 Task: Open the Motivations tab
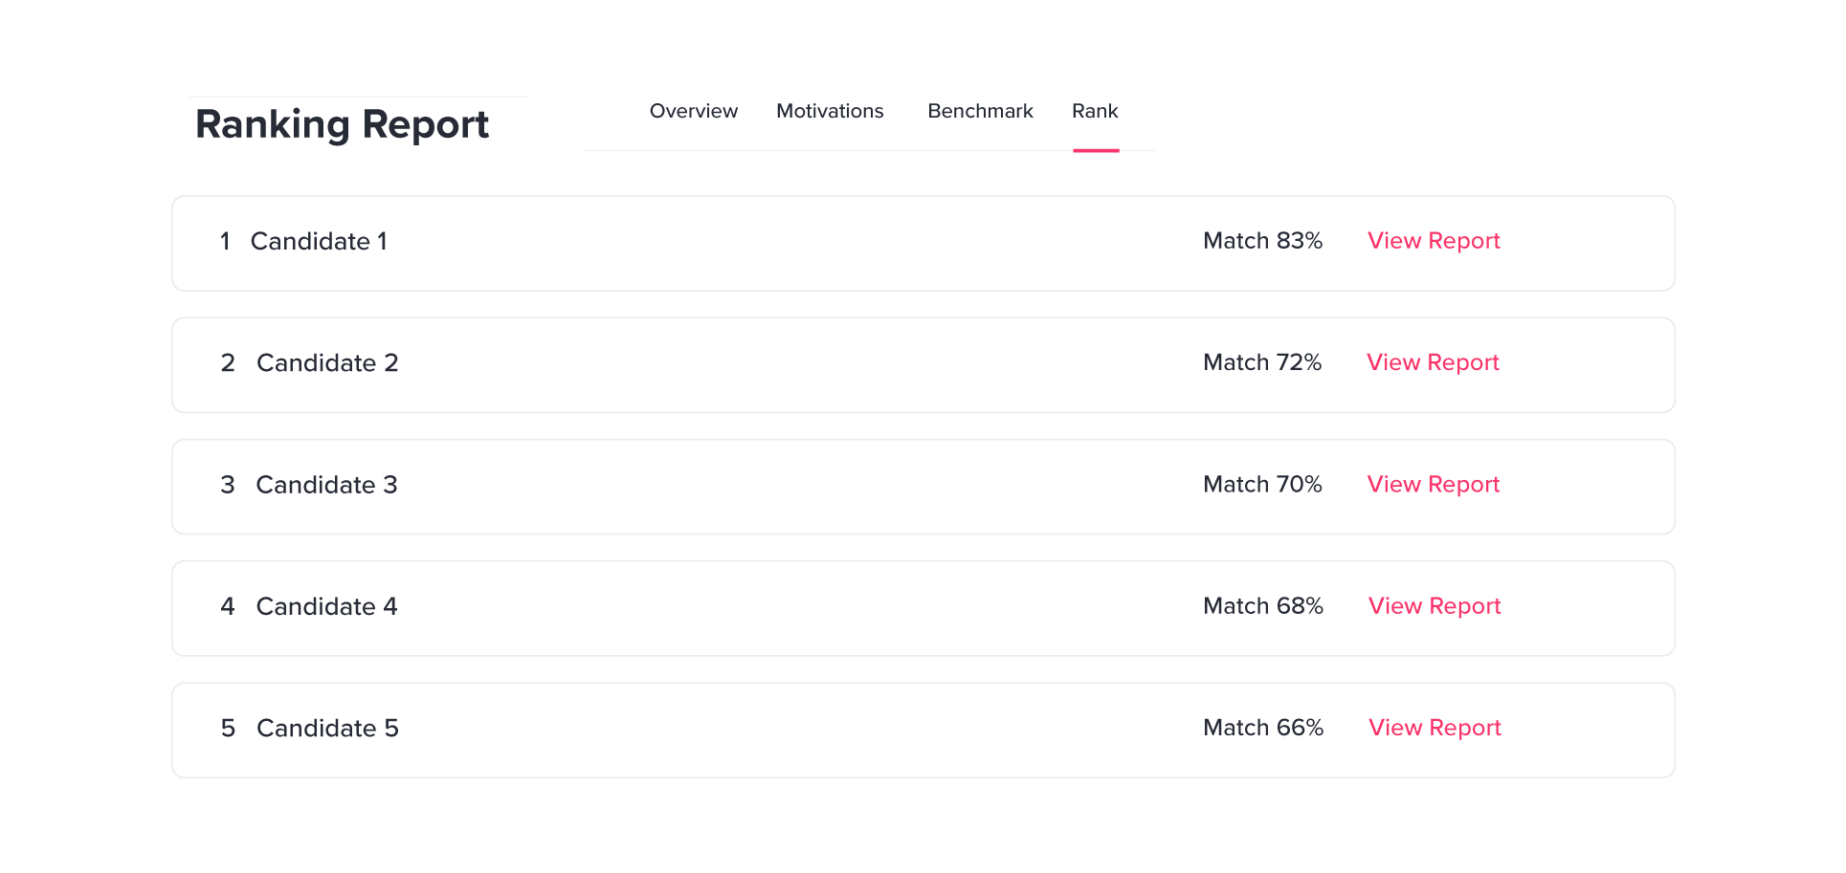click(829, 111)
